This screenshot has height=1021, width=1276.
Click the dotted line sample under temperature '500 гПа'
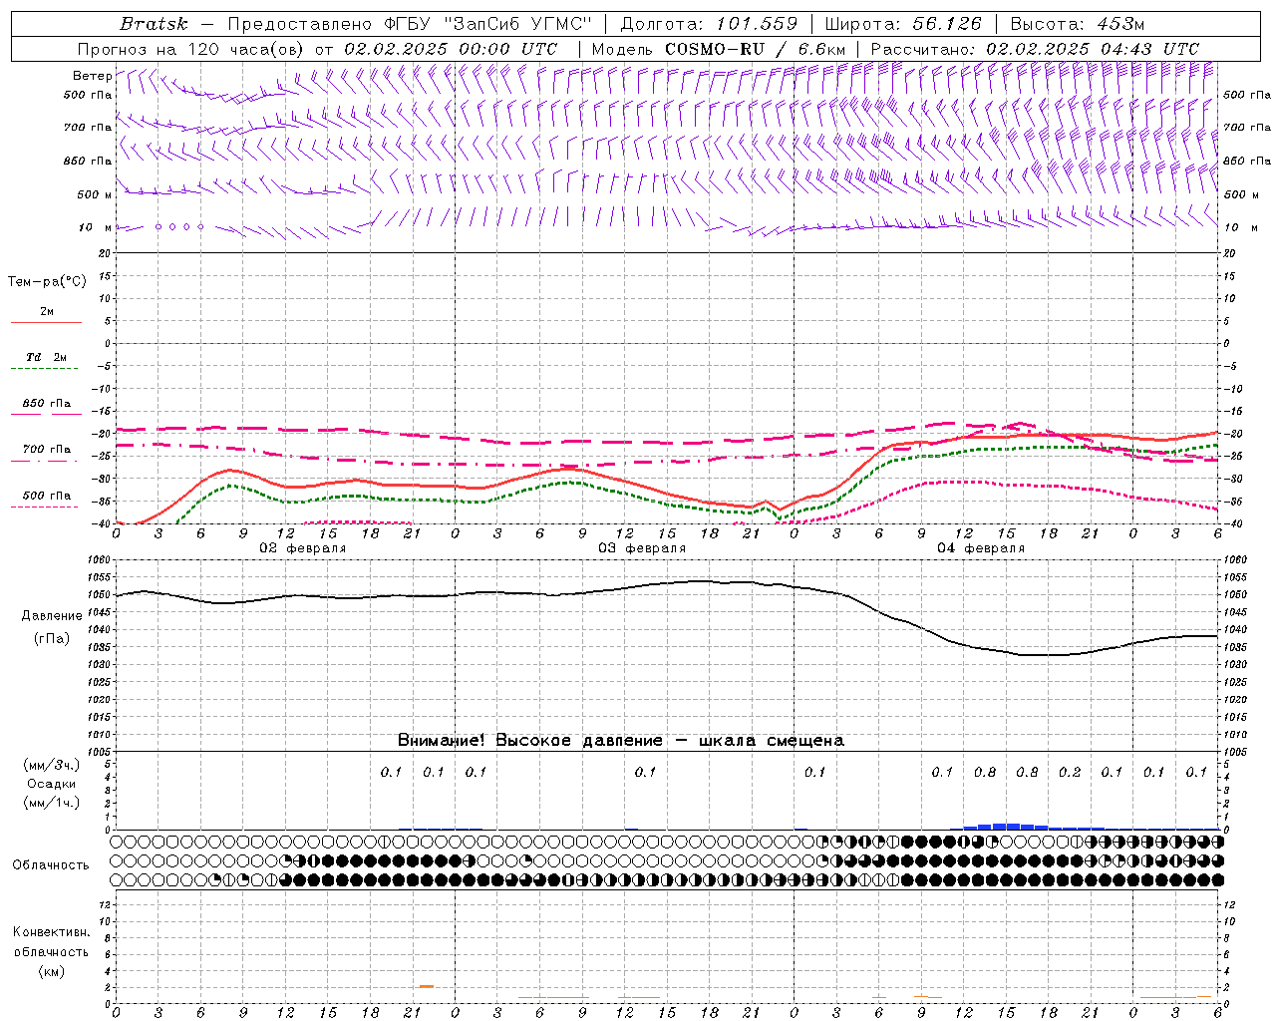click(x=46, y=507)
